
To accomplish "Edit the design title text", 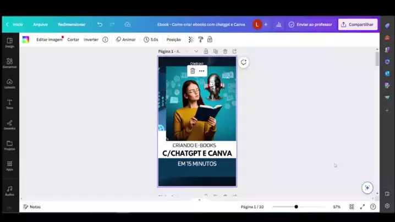I will click(x=201, y=24).
